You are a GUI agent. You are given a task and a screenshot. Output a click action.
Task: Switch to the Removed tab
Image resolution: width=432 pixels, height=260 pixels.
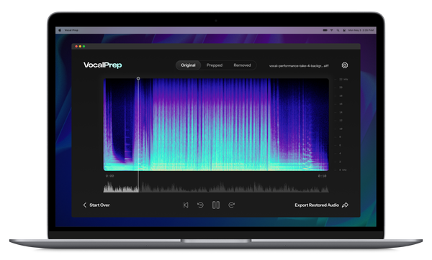coord(242,65)
